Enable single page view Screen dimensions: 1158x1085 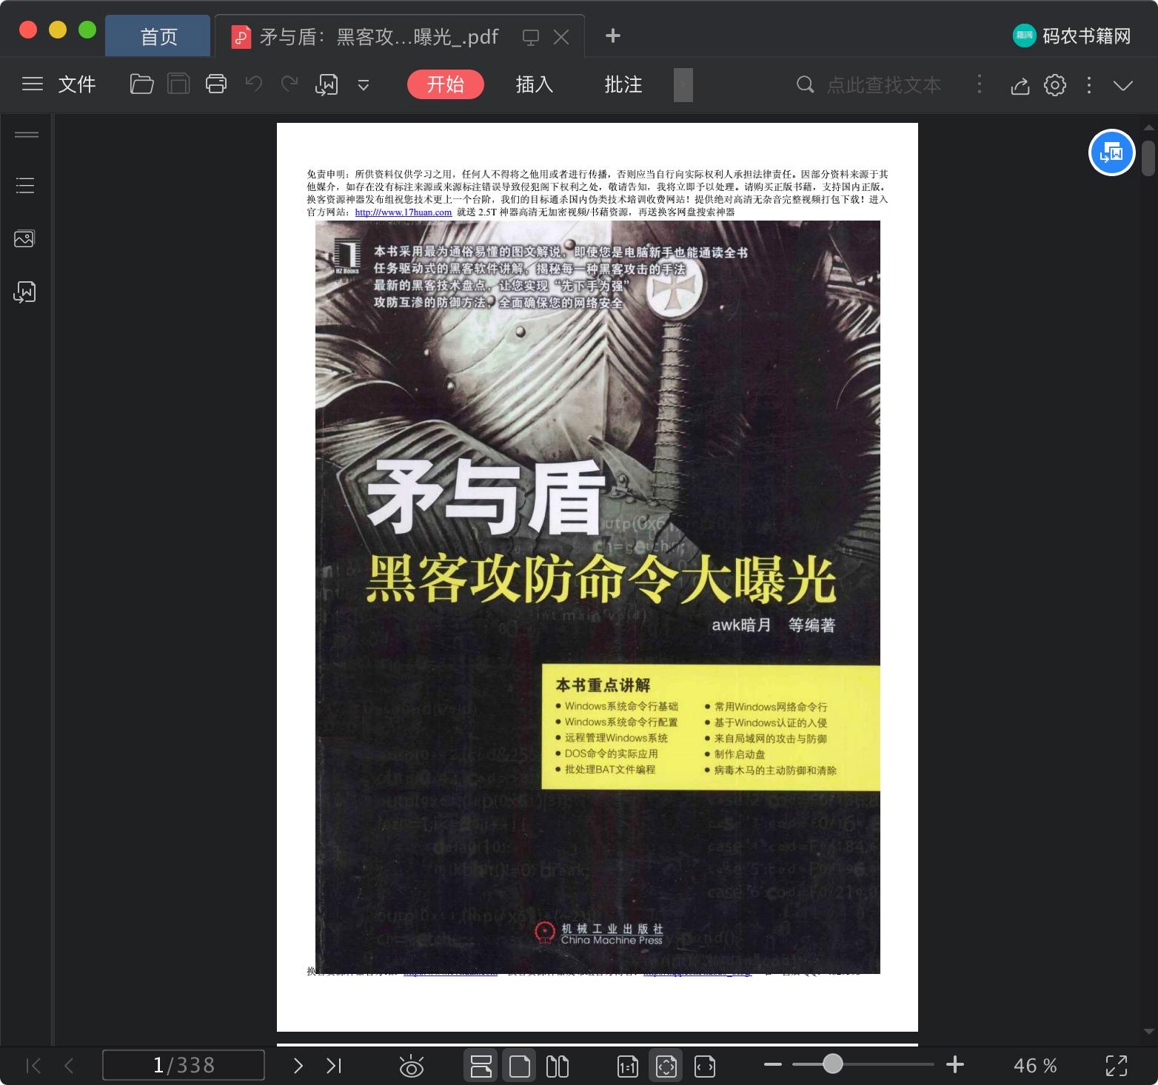tap(519, 1066)
